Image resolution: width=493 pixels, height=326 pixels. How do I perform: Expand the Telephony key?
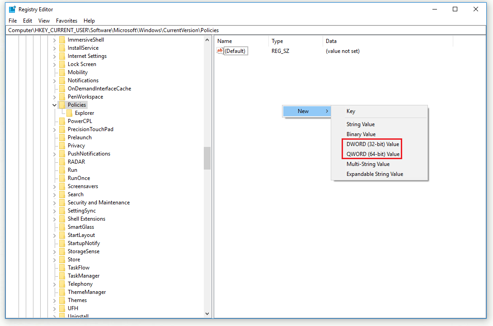pos(54,284)
